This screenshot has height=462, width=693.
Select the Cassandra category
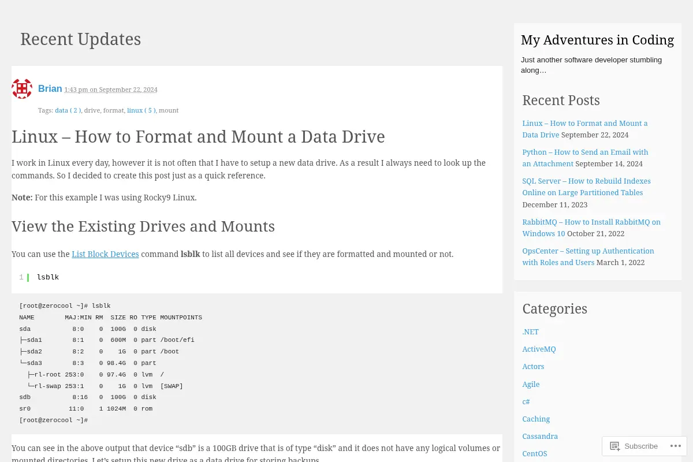tap(540, 436)
